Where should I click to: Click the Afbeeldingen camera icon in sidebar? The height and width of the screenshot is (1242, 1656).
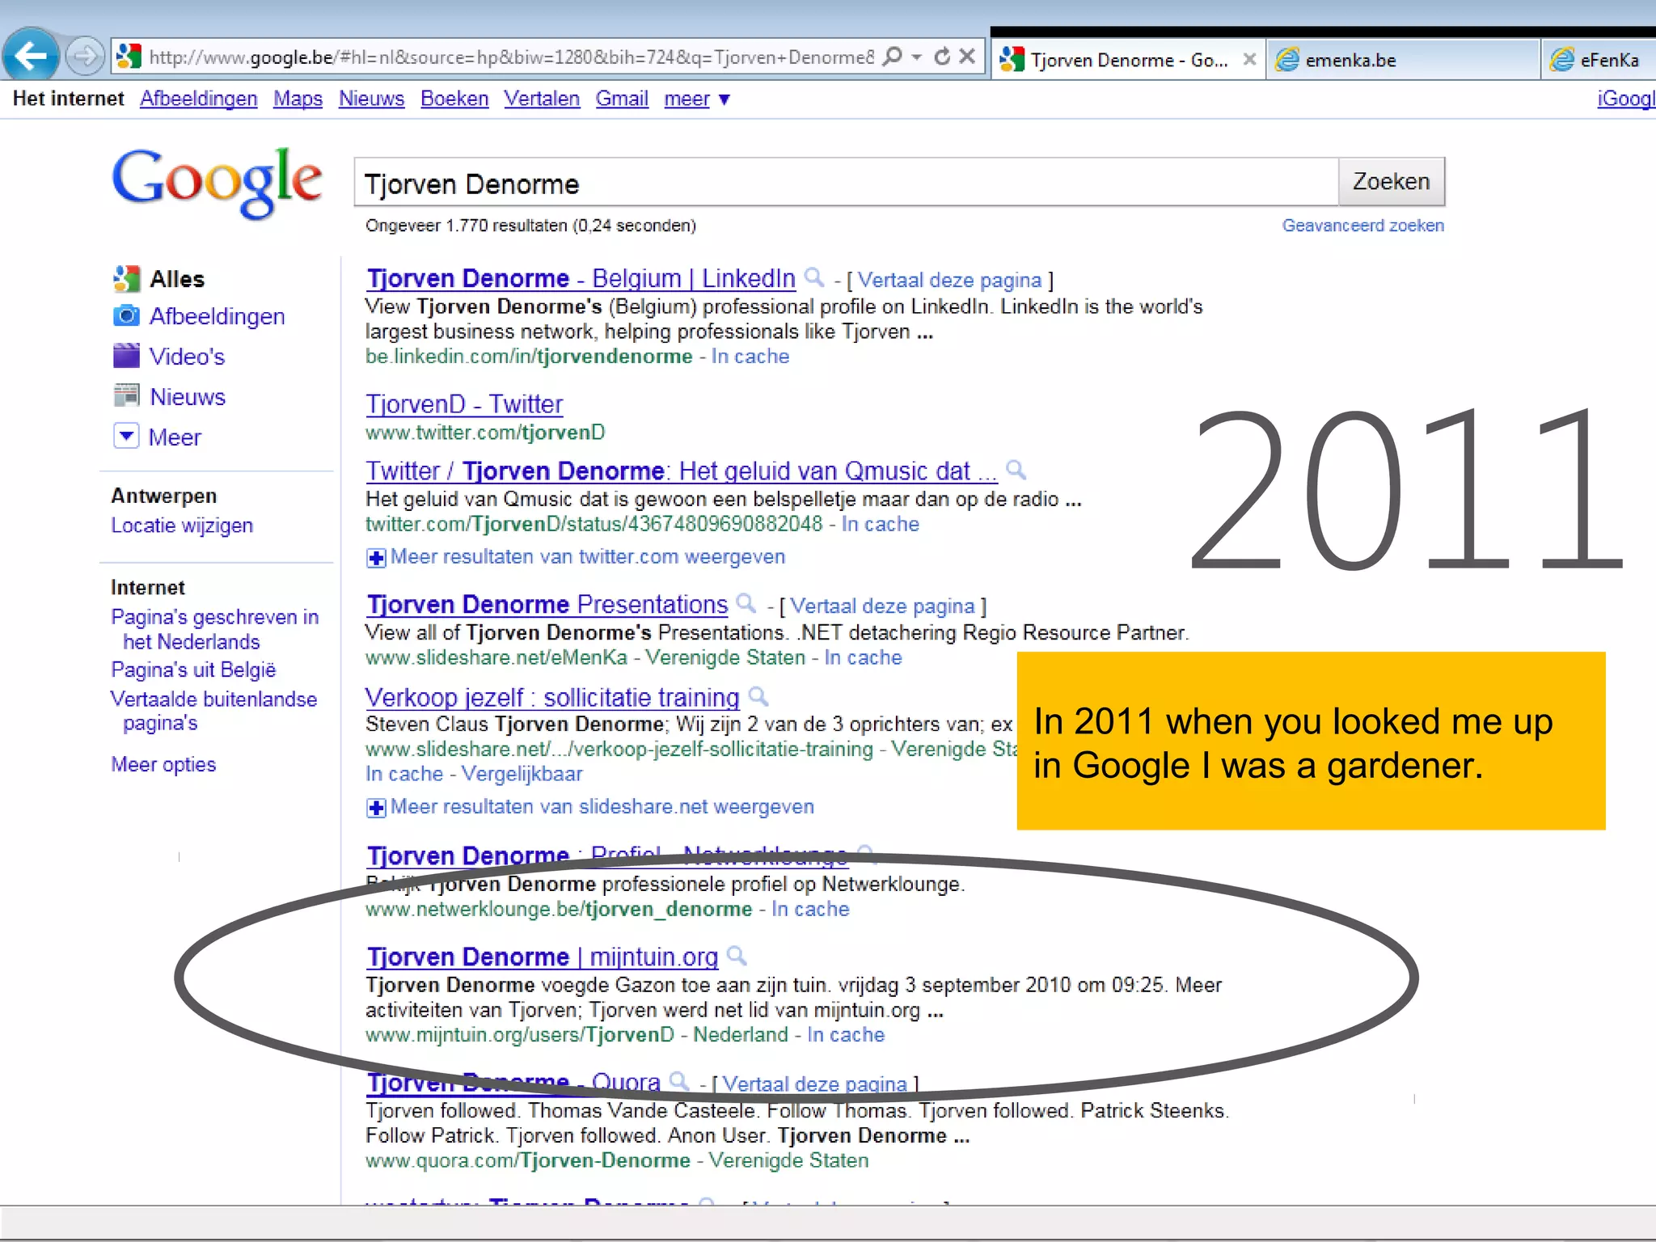(126, 315)
